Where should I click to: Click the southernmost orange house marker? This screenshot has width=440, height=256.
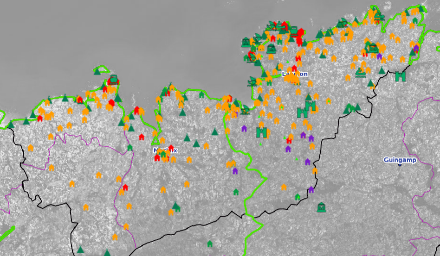point(115,237)
